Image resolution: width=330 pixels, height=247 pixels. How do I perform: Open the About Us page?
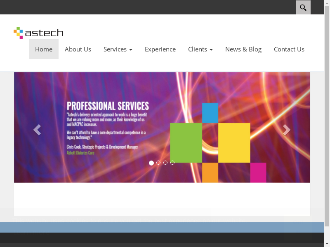[x=78, y=49]
